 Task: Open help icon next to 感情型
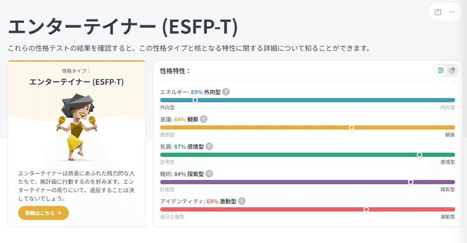point(209,147)
